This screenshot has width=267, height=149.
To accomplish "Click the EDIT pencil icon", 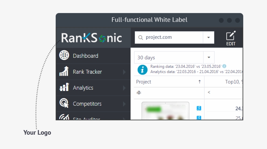I will point(231,36).
